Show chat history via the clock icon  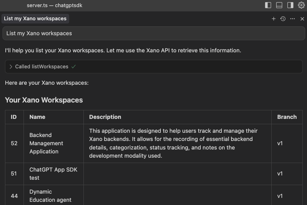click(283, 19)
